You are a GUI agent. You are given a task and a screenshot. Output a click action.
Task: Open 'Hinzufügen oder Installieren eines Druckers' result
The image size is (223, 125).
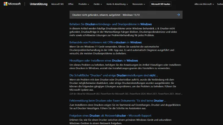[103, 60]
